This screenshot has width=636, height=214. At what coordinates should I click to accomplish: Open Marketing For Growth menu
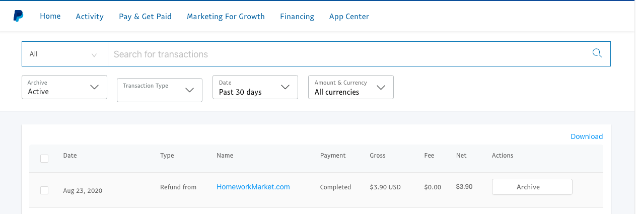(226, 17)
